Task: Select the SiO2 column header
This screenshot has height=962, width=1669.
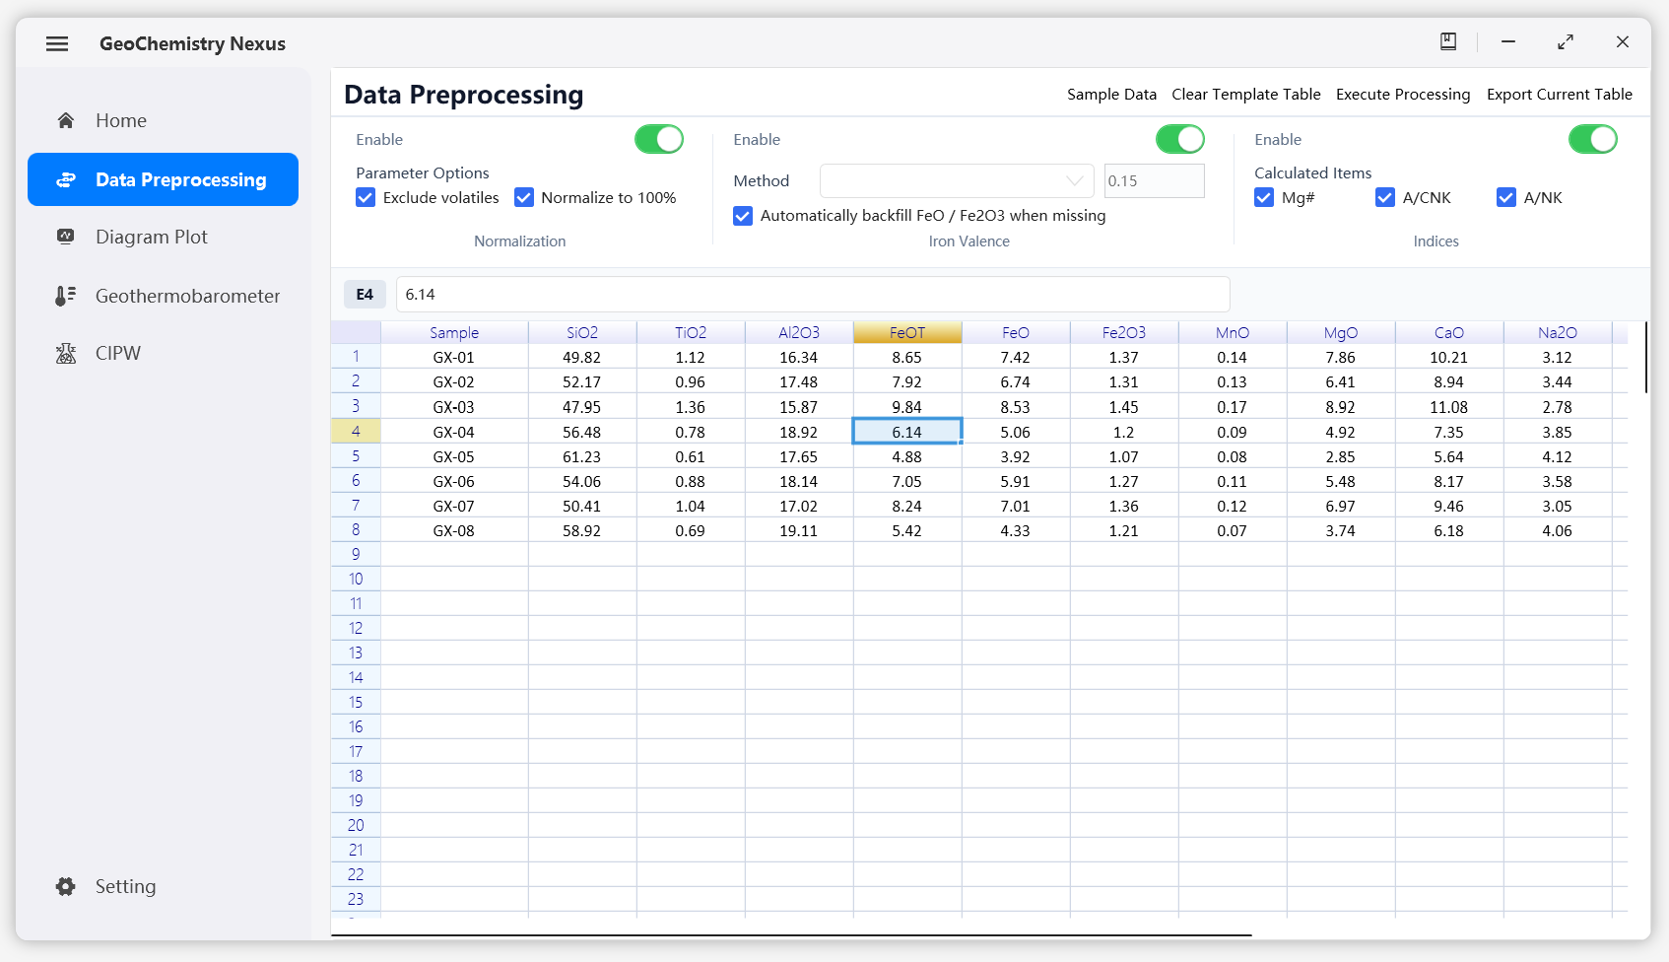Action: [x=582, y=332]
